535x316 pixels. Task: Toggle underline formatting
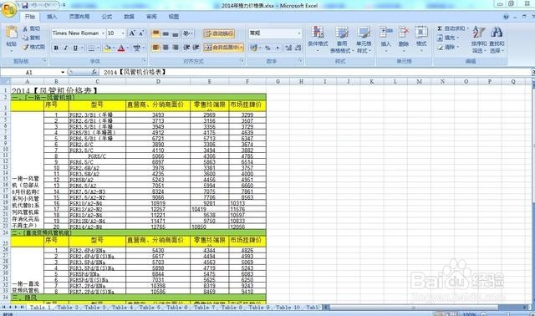pos(75,48)
